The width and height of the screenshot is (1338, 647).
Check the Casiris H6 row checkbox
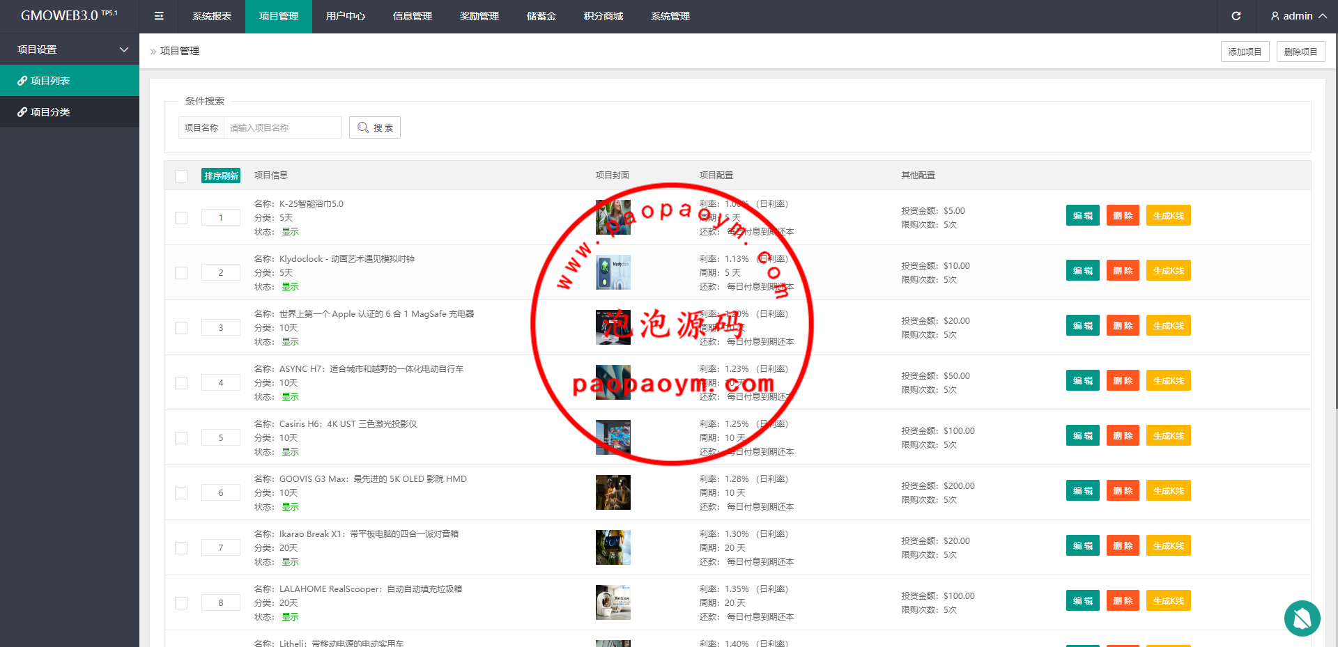point(181,437)
